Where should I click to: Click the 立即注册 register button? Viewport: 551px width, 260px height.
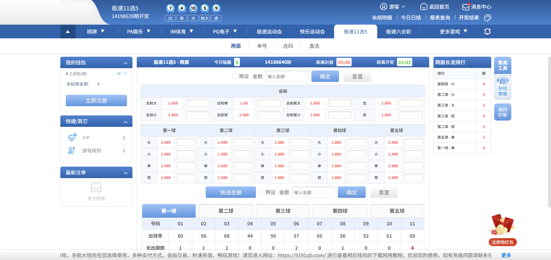[96, 101]
